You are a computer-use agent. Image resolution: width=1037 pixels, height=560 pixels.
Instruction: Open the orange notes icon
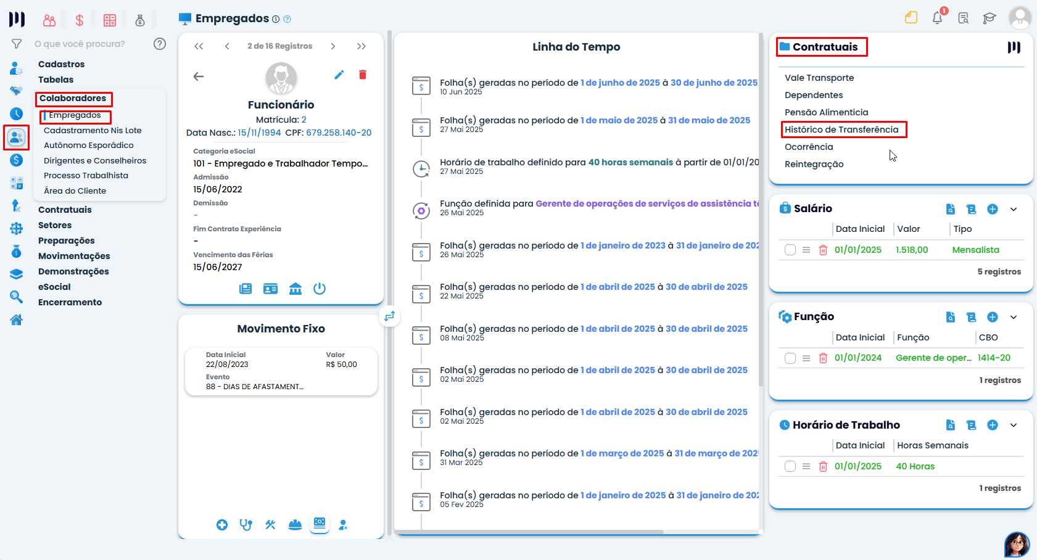point(911,17)
